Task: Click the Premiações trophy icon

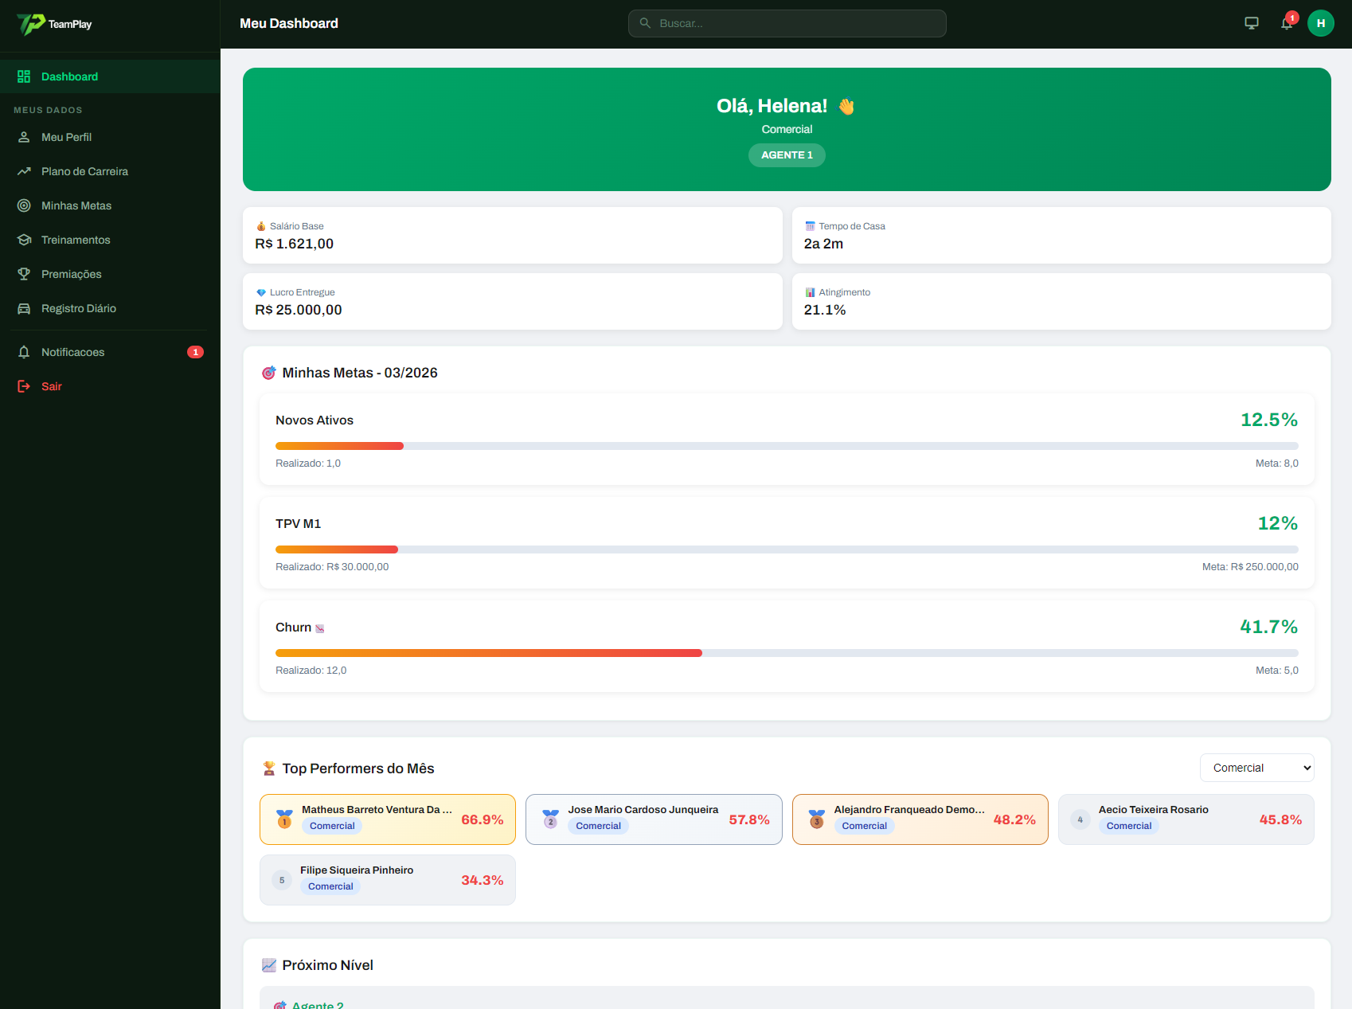Action: pyautogui.click(x=24, y=274)
